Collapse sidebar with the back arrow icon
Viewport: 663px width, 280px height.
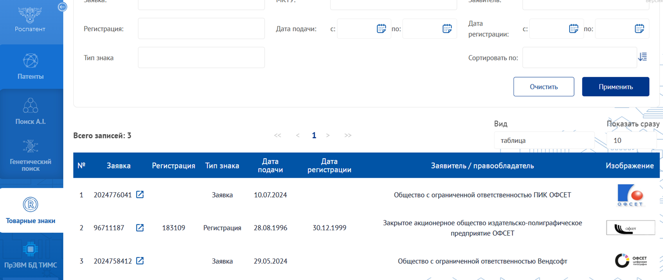tap(62, 7)
